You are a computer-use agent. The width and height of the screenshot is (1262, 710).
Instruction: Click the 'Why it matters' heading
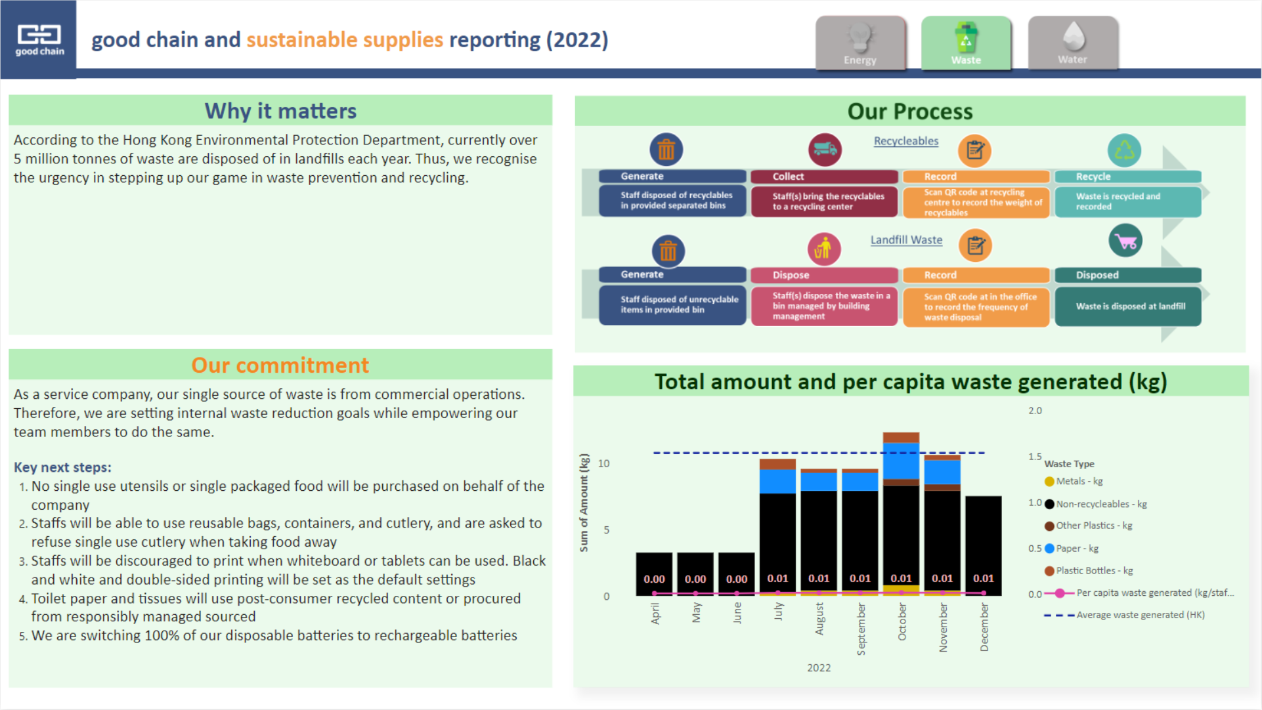tap(280, 111)
